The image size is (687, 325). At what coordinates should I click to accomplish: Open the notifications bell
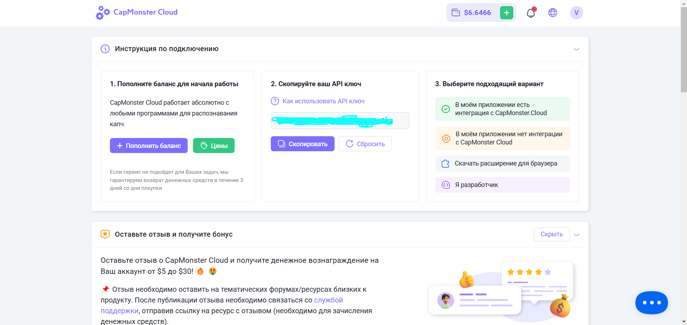(x=531, y=13)
